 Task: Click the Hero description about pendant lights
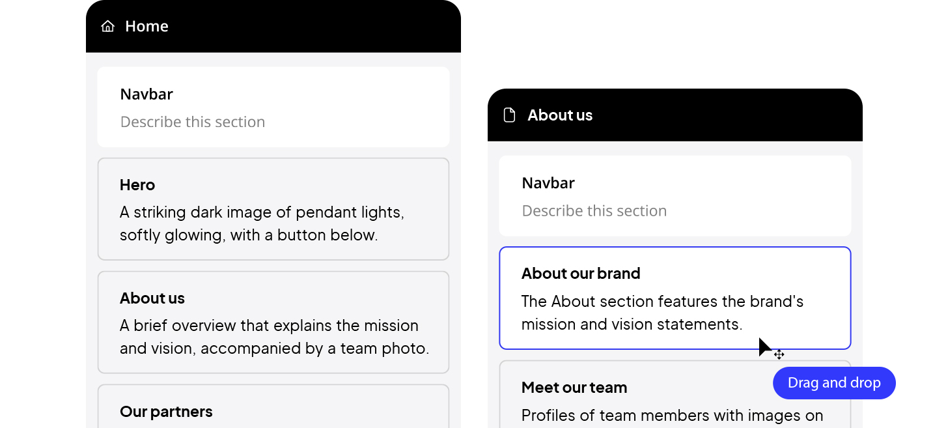pyautogui.click(x=262, y=223)
